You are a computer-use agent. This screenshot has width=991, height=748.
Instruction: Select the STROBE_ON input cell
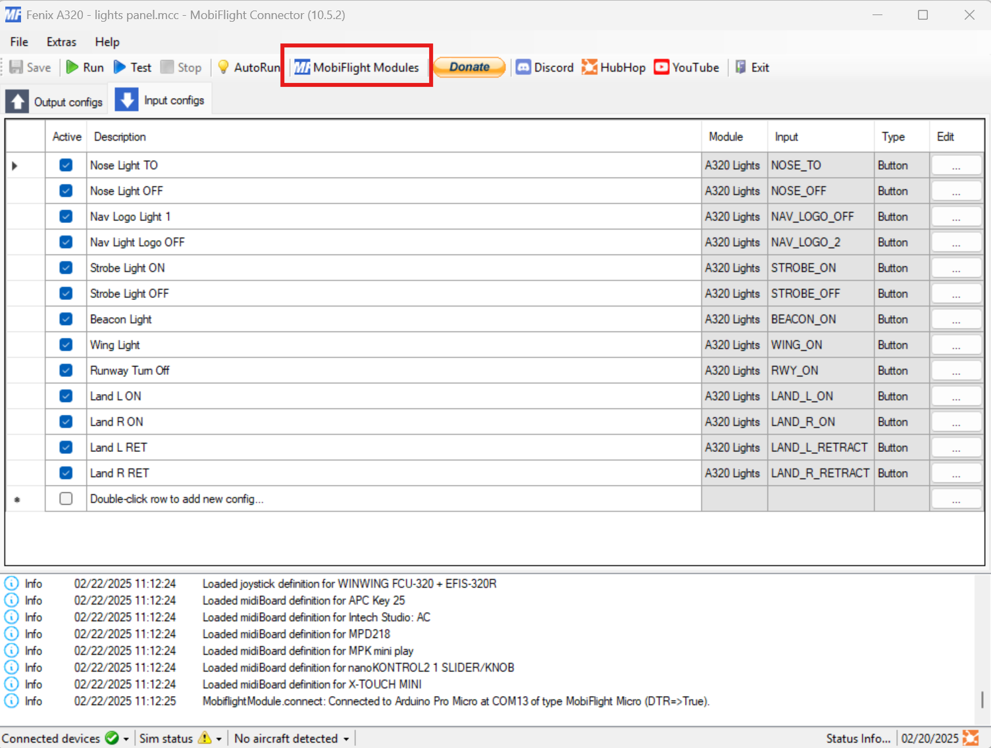click(821, 268)
